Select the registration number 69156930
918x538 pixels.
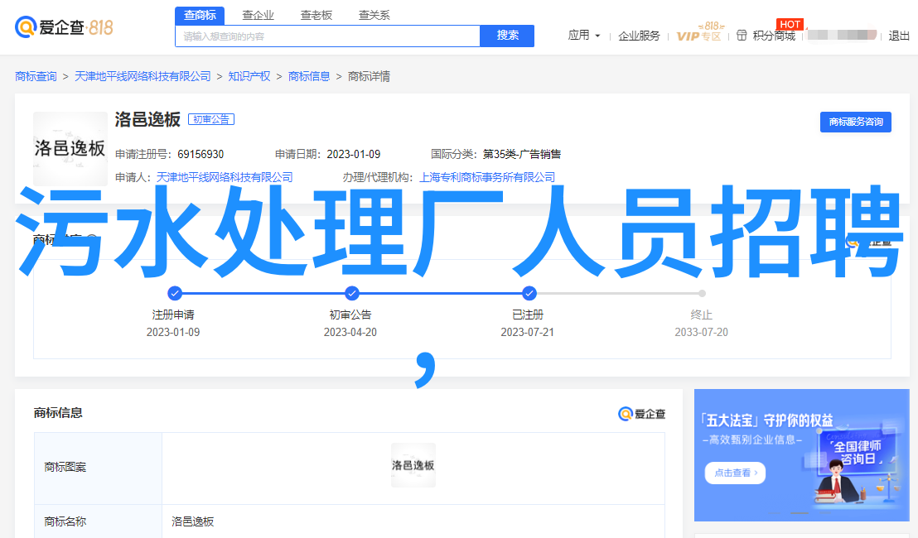[x=201, y=155]
